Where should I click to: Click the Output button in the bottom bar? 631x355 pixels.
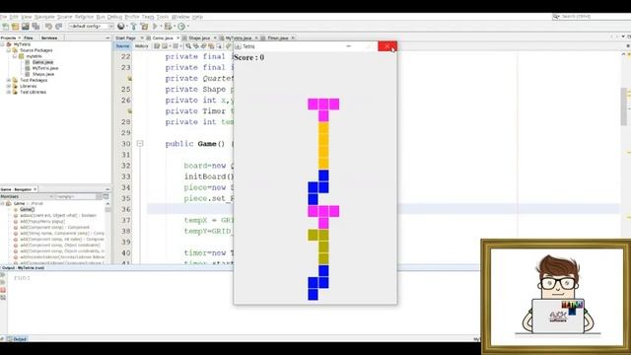point(17,339)
